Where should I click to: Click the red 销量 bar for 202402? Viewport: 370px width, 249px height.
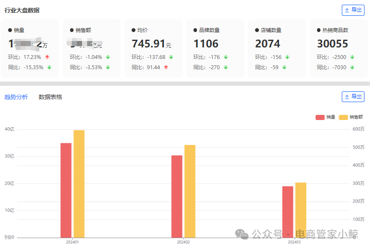coord(177,196)
